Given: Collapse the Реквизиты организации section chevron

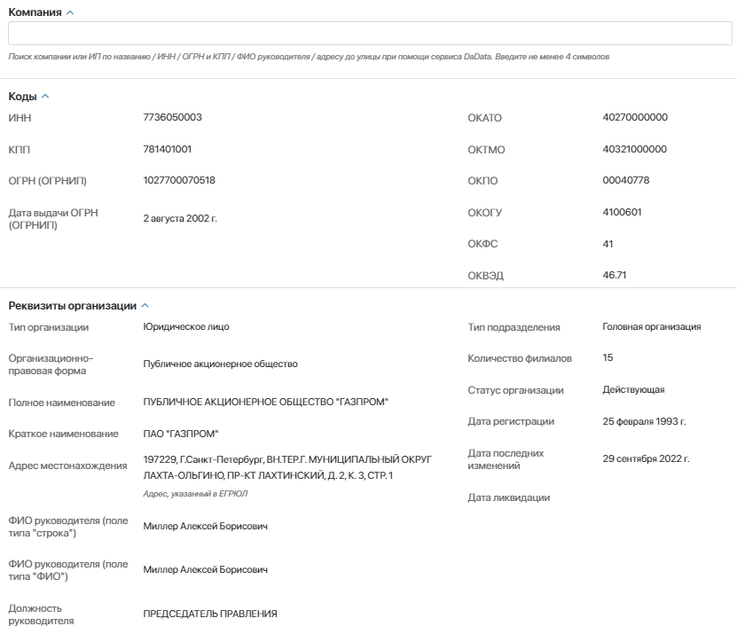Looking at the screenshot, I should click(x=145, y=306).
